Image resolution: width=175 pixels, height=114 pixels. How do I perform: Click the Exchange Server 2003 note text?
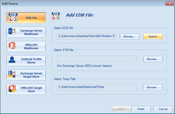[84, 66]
